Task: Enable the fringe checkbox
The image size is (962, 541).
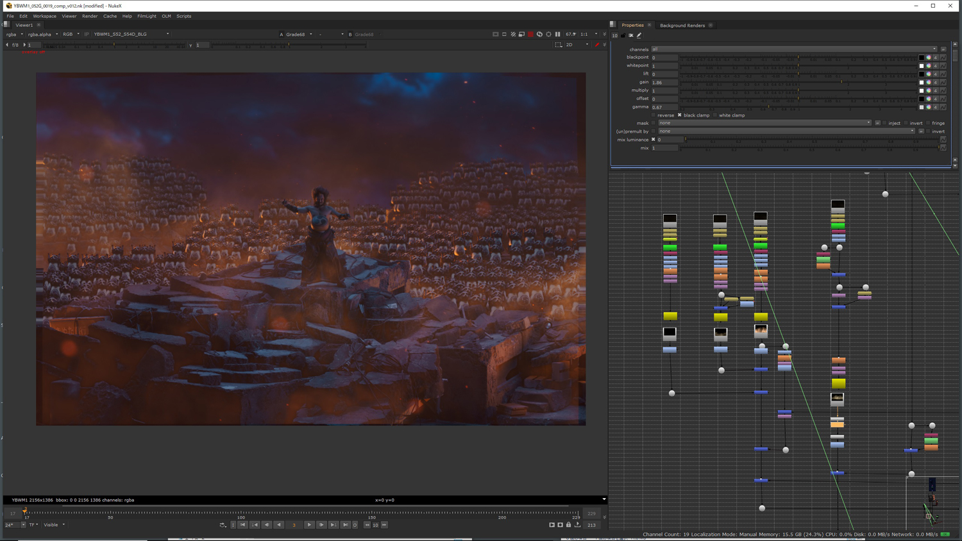Action: click(928, 123)
